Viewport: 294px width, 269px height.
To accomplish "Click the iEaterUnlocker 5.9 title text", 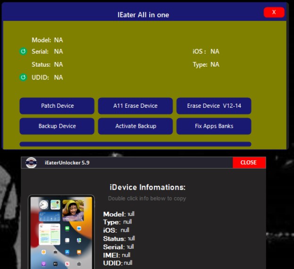I will pos(67,163).
